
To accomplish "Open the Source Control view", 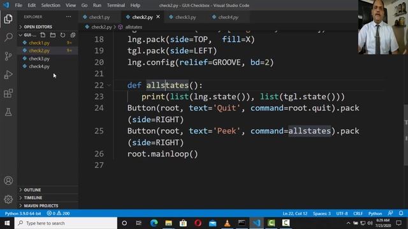I will coord(8,56).
